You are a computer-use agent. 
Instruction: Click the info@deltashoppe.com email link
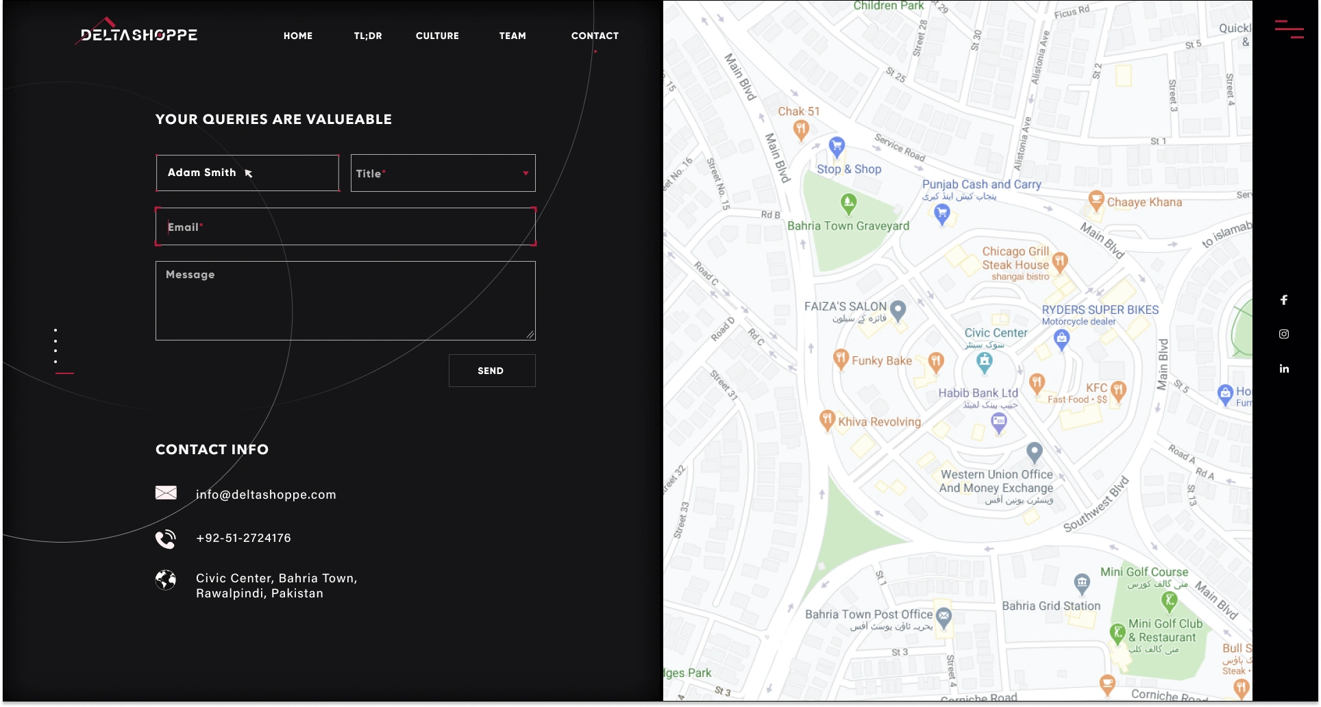266,495
